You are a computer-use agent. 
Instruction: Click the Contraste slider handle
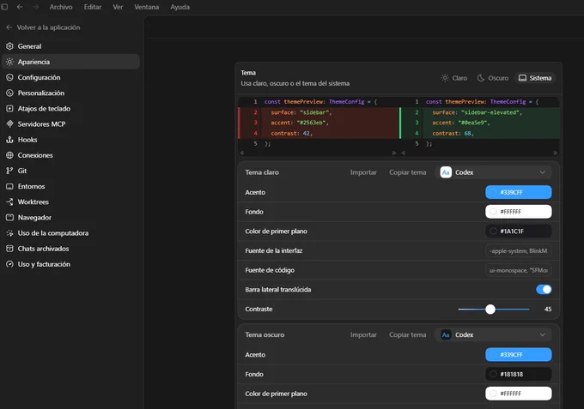[x=490, y=309]
